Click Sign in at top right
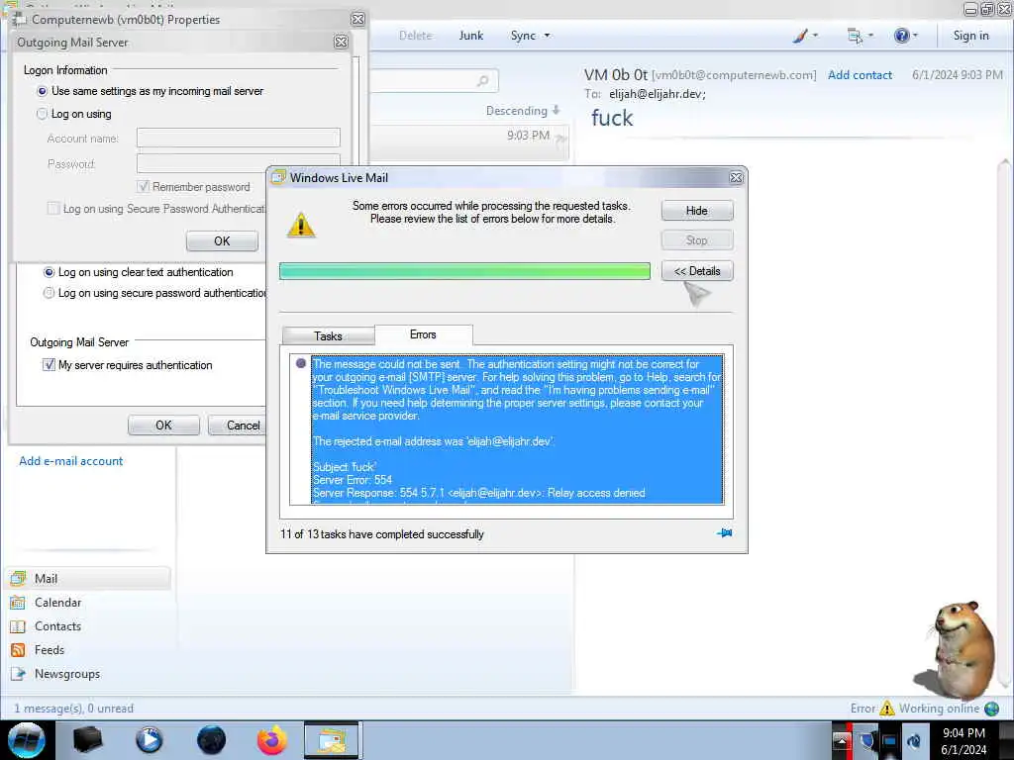This screenshot has width=1014, height=760. 970,36
